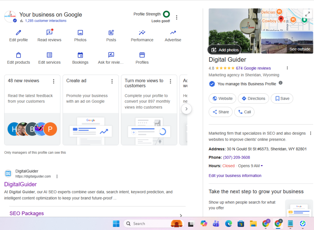Open the Profiles storefront icon
Image resolution: width=314 pixels, height=230 pixels.
click(x=142, y=55)
